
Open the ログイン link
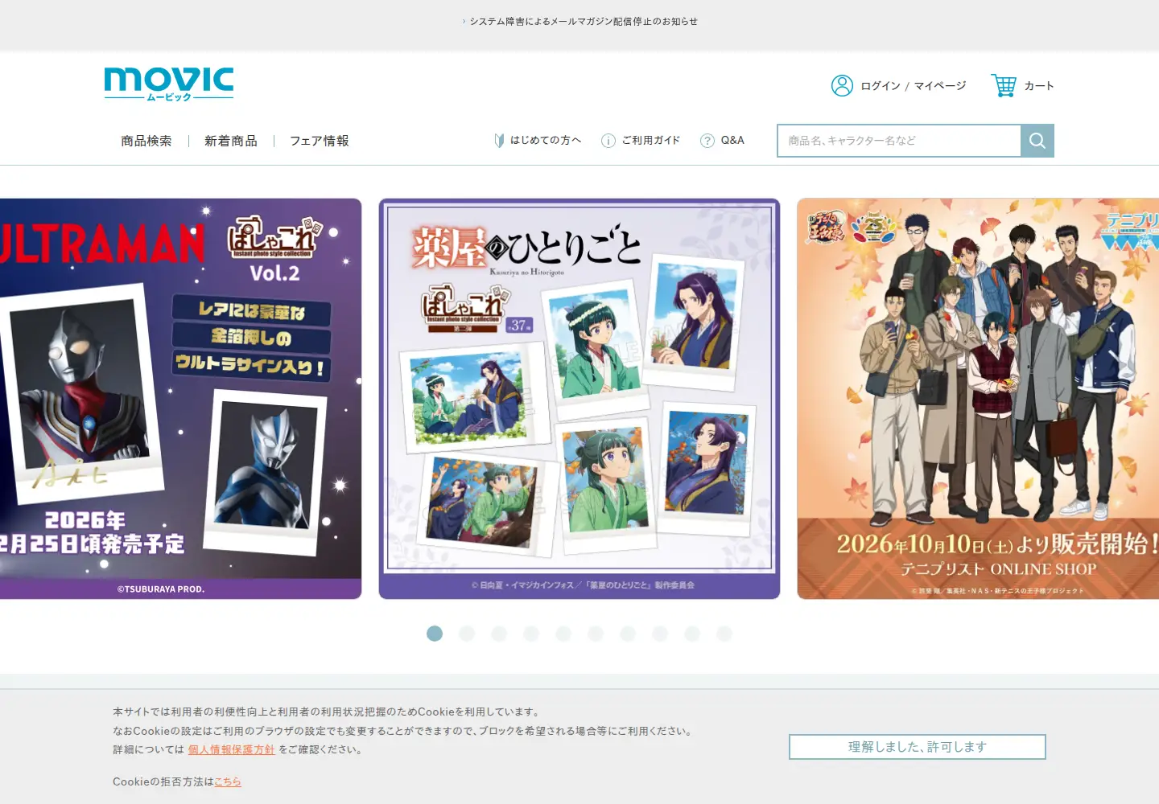click(x=881, y=85)
